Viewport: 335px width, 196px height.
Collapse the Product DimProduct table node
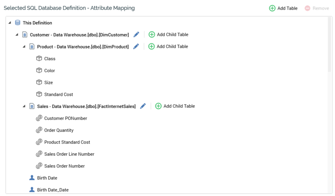tap(24, 47)
